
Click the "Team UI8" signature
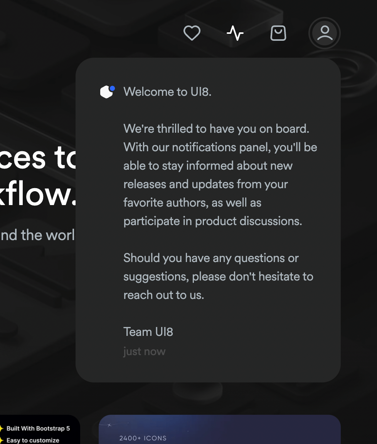(x=148, y=332)
